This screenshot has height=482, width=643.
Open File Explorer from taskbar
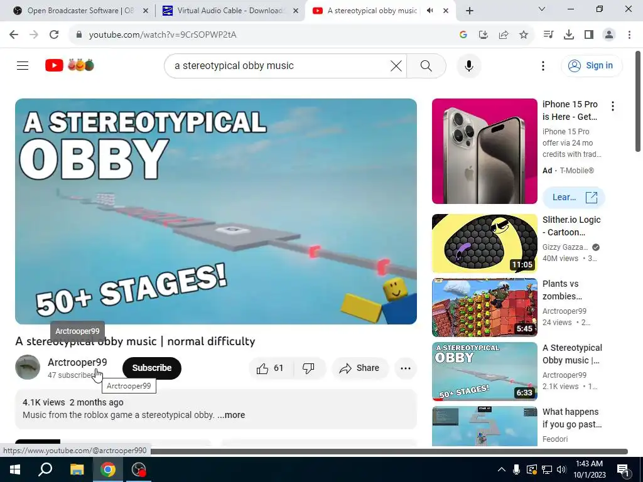tap(77, 469)
